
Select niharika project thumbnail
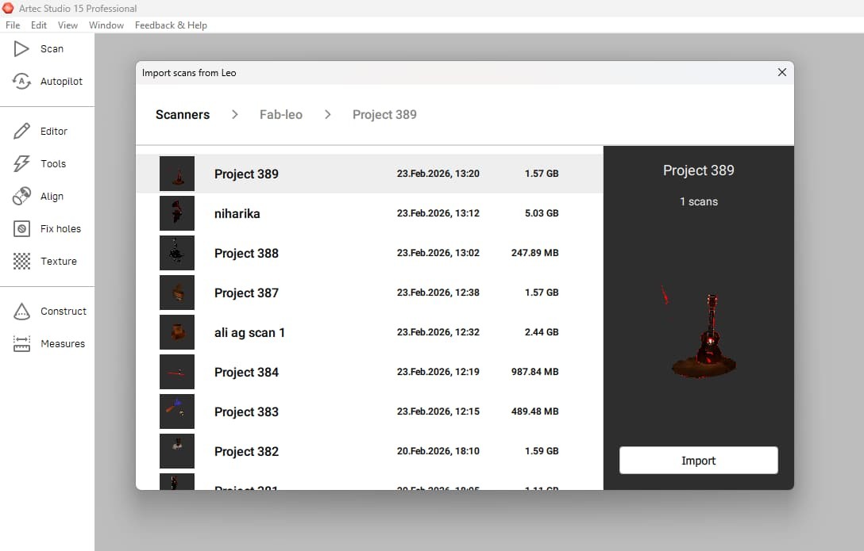click(x=177, y=213)
